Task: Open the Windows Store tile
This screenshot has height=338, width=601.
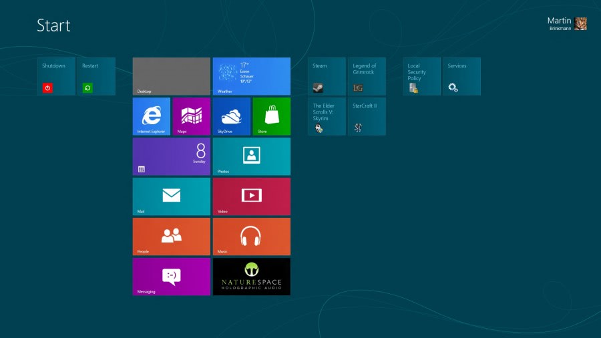Action: [x=271, y=116]
